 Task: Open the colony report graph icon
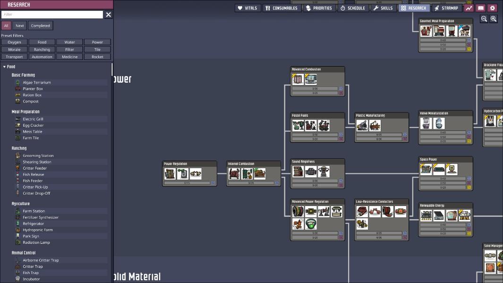pos(469,8)
